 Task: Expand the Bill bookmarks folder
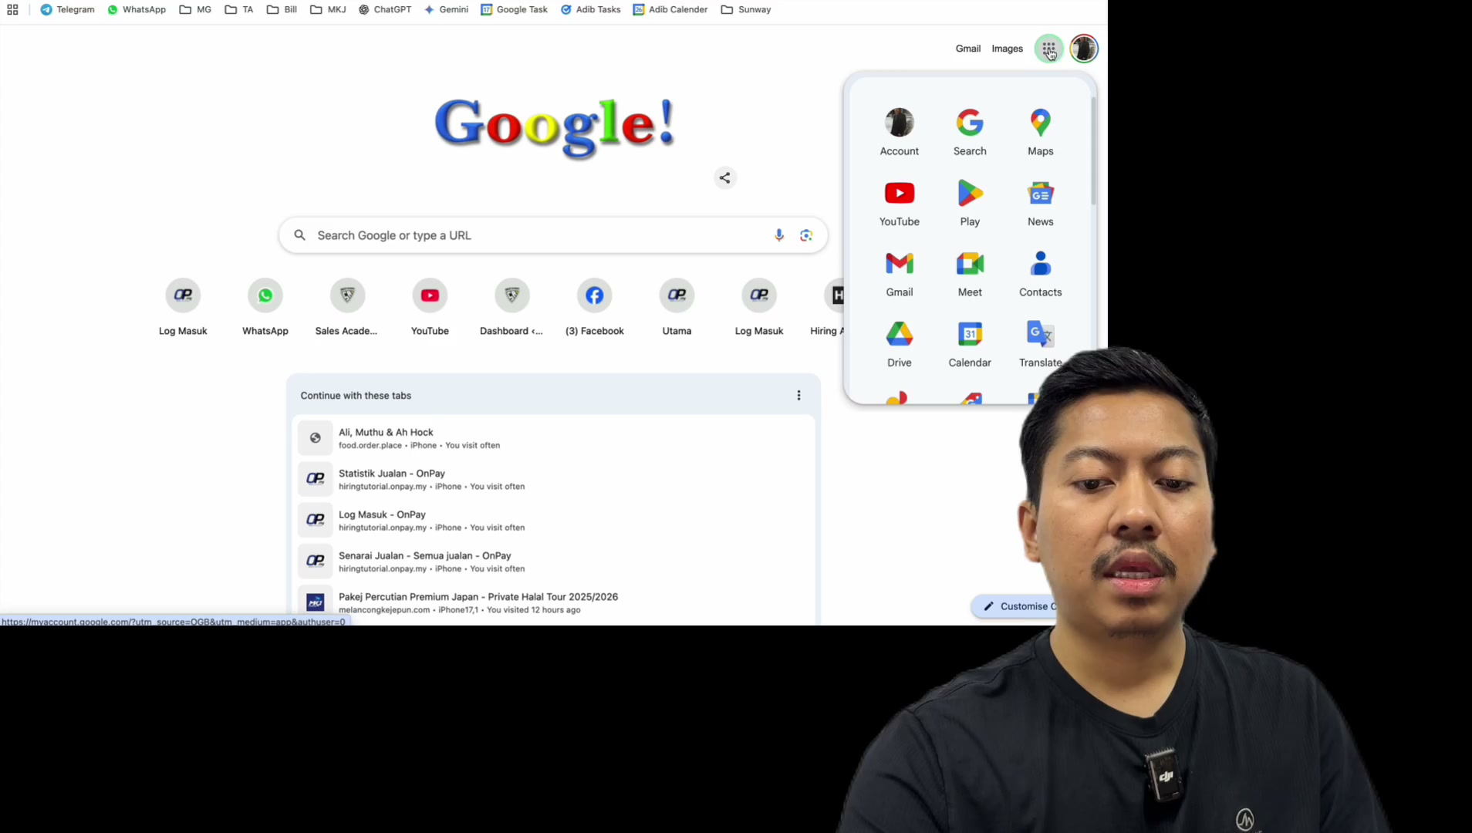(282, 9)
